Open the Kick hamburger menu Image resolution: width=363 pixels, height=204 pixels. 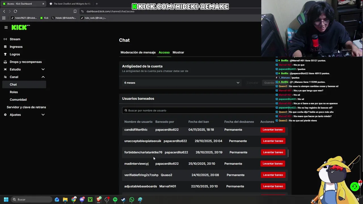tap(6, 27)
